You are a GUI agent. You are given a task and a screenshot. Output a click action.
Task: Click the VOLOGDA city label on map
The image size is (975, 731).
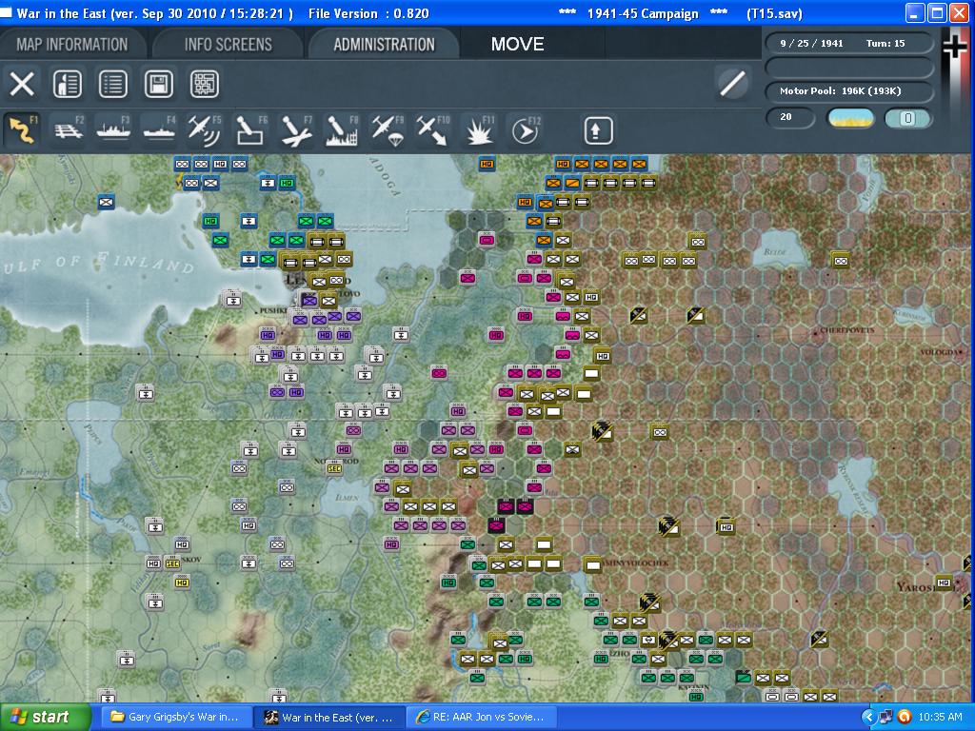tap(941, 352)
